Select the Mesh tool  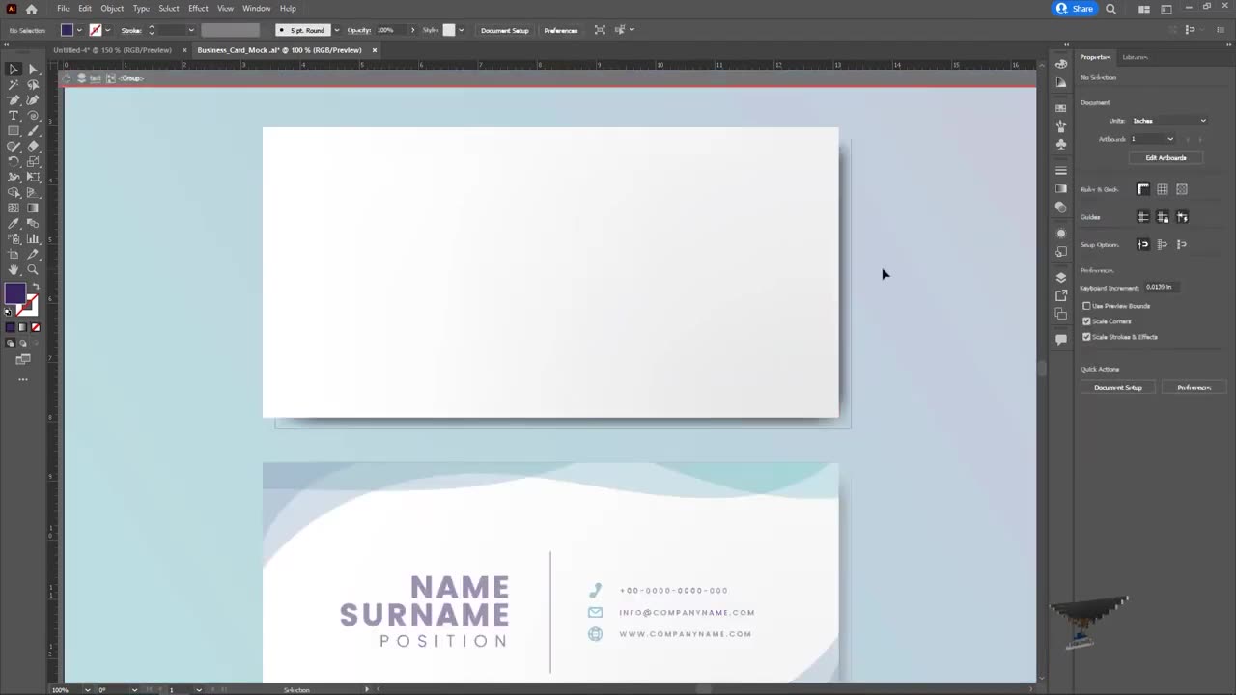click(14, 208)
